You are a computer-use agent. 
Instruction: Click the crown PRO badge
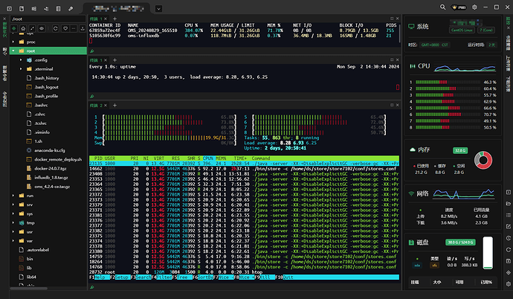tap(459, 7)
